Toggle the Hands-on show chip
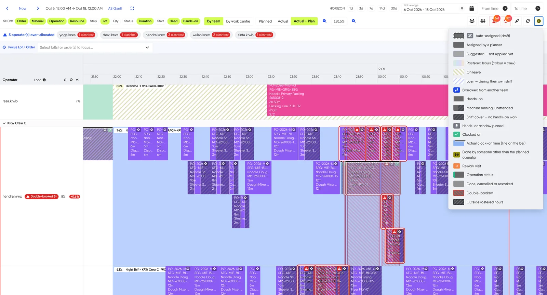The image size is (547, 295). click(x=190, y=21)
